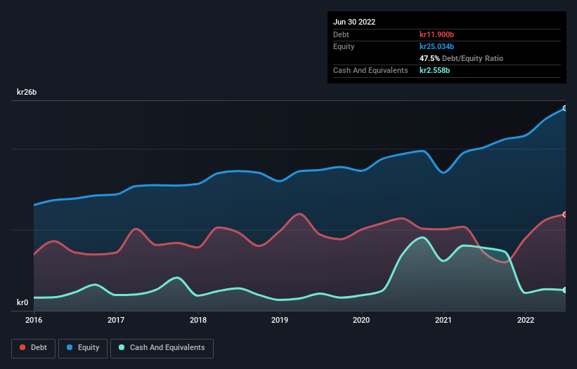This screenshot has width=577, height=369.
Task: Toggle the Debt legend button
Action: tap(33, 348)
